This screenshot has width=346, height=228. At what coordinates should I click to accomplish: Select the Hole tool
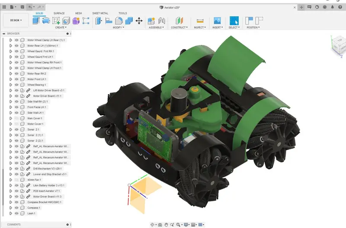pyautogui.click(x=66, y=21)
